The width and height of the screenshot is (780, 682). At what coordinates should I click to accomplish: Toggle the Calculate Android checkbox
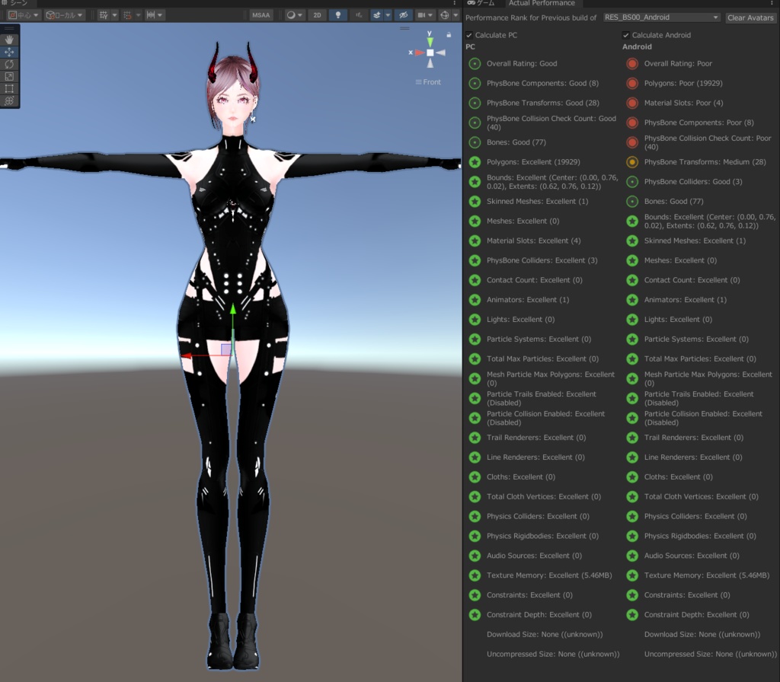[626, 35]
